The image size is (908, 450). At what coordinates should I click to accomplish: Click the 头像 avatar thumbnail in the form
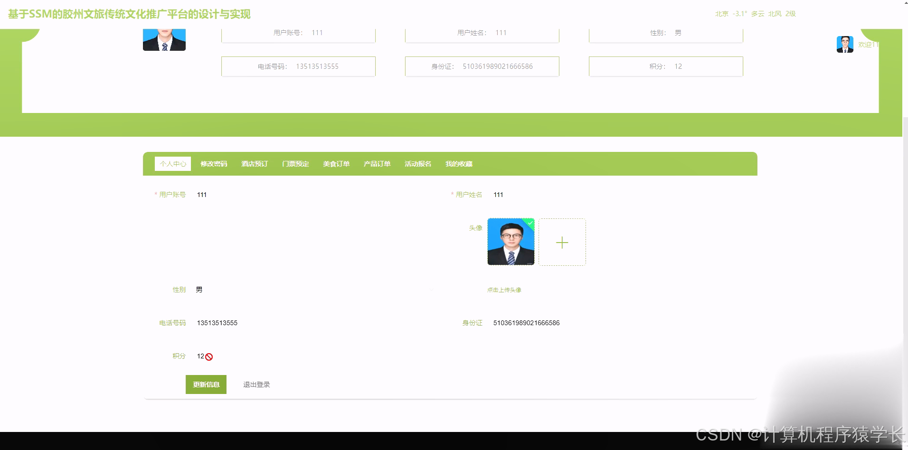(511, 242)
